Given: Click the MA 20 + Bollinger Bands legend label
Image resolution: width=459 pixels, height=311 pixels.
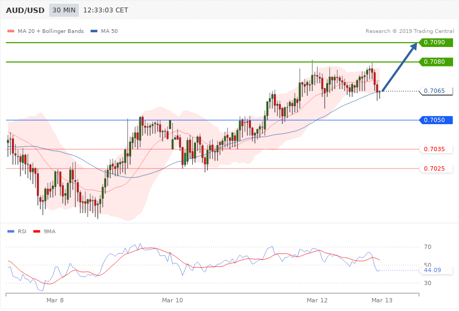Looking at the screenshot, I should click(x=51, y=31).
